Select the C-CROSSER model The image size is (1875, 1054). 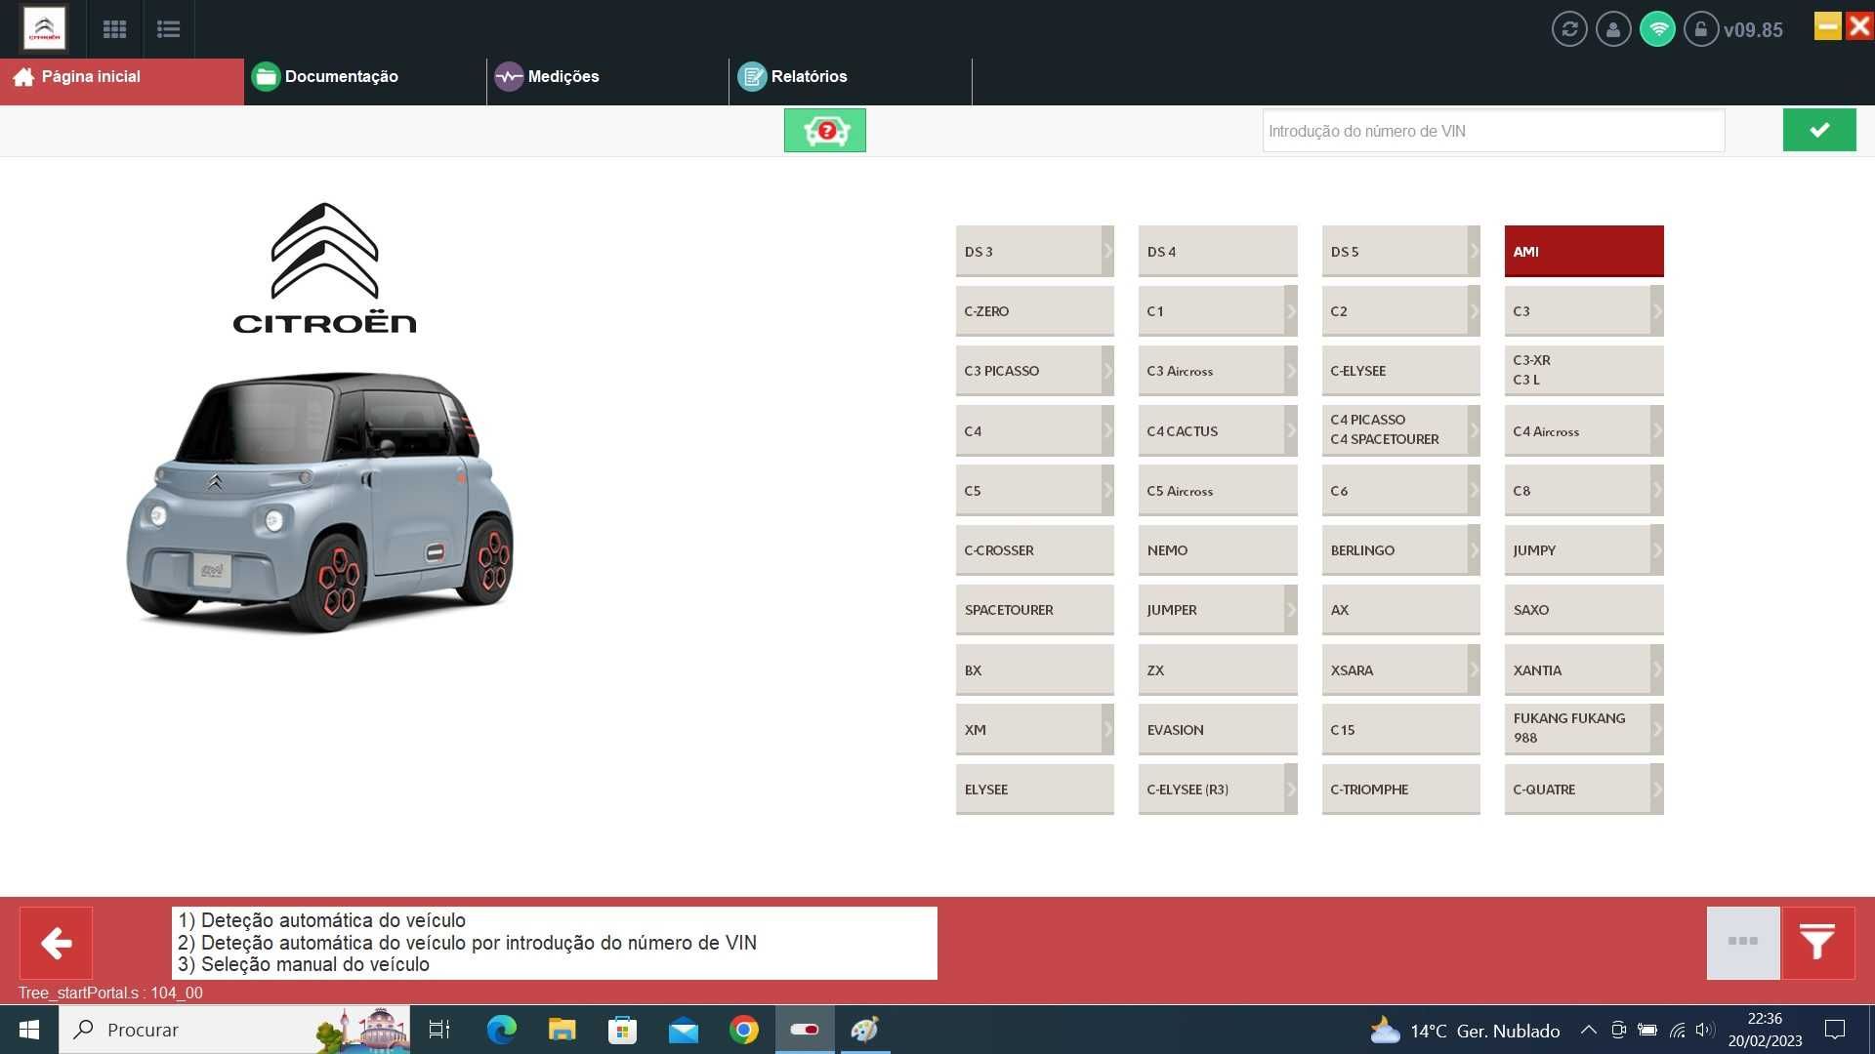[x=1034, y=550]
